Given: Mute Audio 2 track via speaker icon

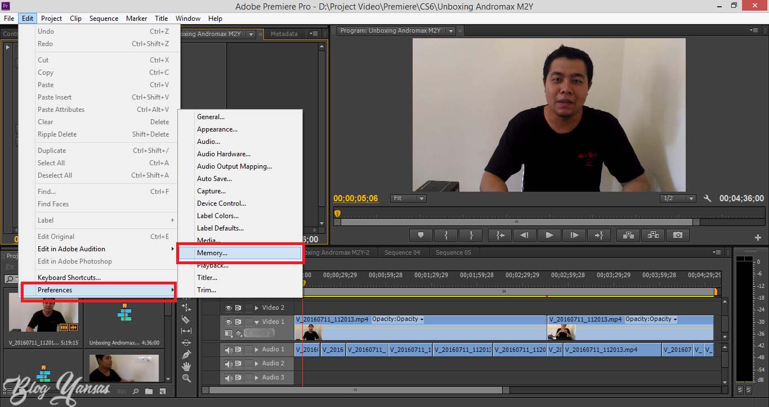Looking at the screenshot, I should point(229,364).
